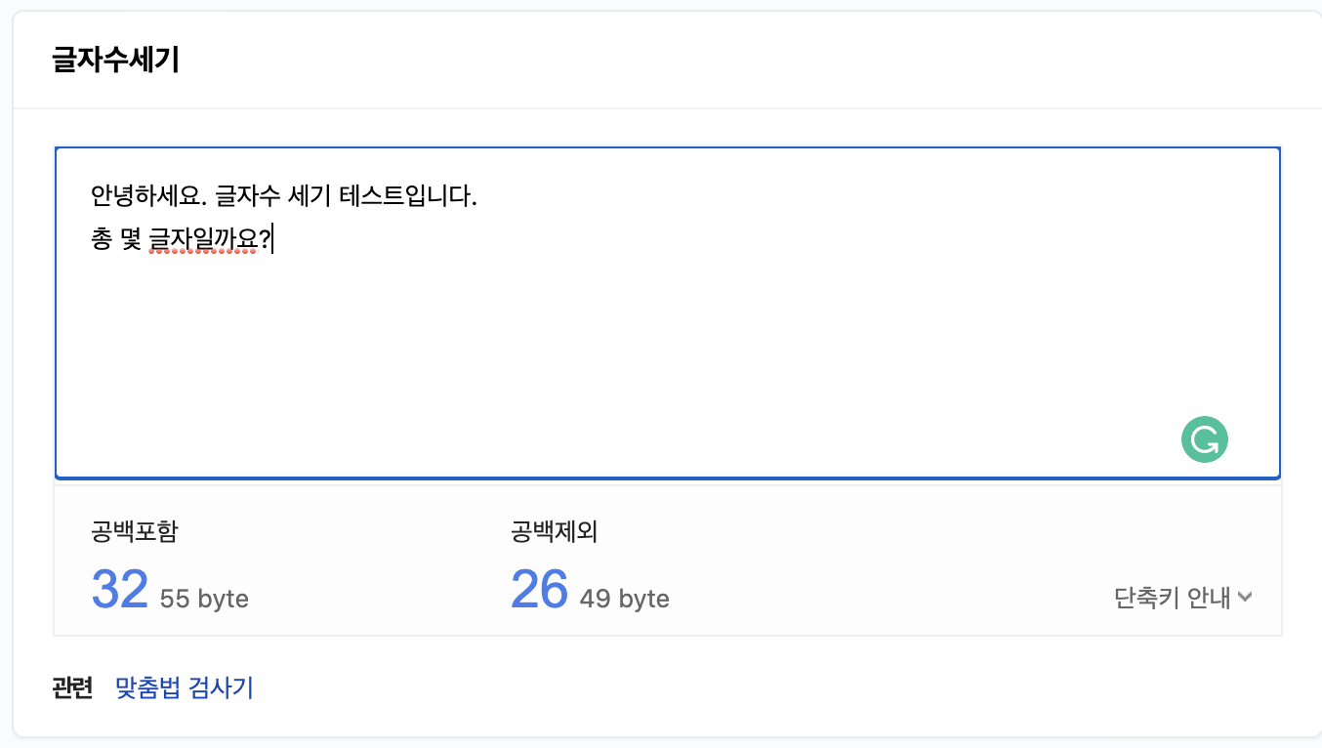Screen dimensions: 1322x748
Task: Expand the 단축키 안내 shortcut guide
Action: (x=1182, y=598)
